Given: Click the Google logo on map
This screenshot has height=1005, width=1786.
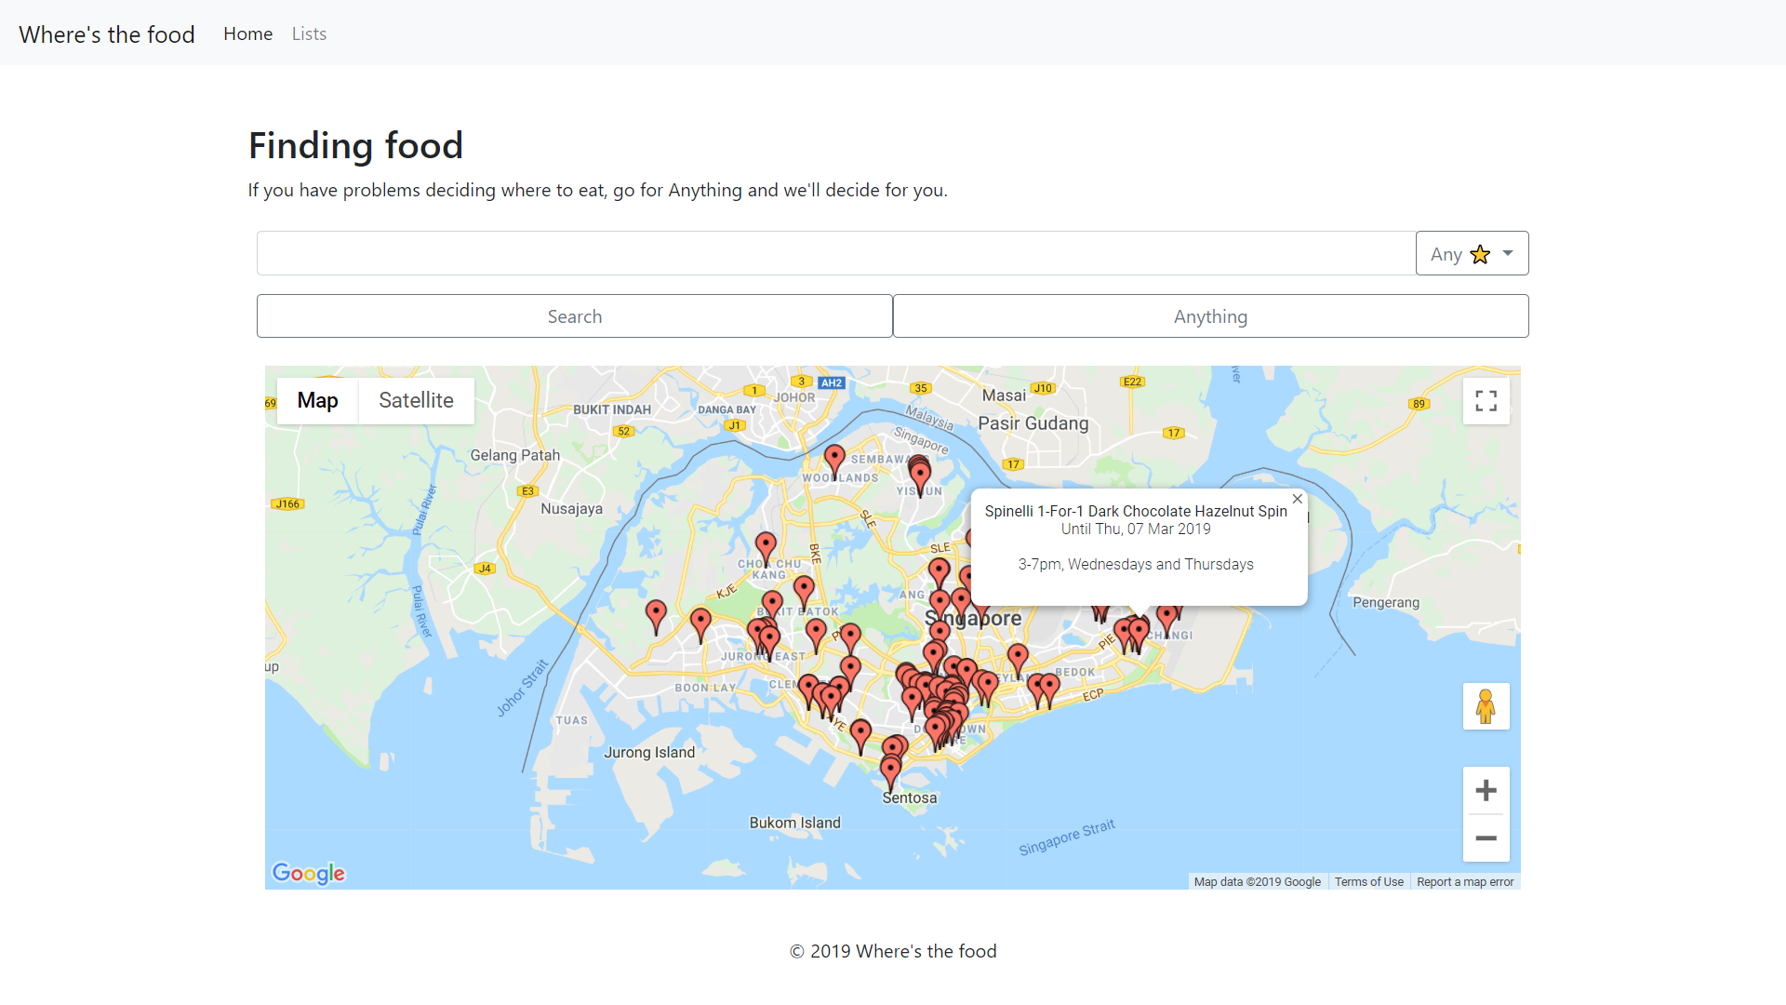Looking at the screenshot, I should (308, 873).
